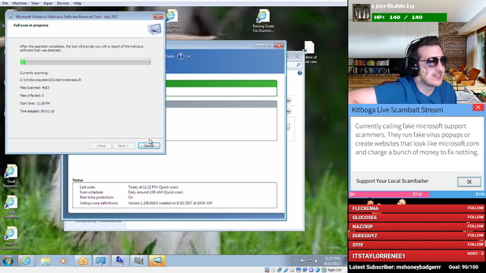Click the VirtualBox video capture indicator
This screenshot has width=486, height=273.
(x=305, y=270)
